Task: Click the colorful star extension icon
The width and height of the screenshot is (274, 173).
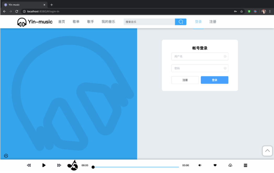Action: pyautogui.click(x=255, y=11)
